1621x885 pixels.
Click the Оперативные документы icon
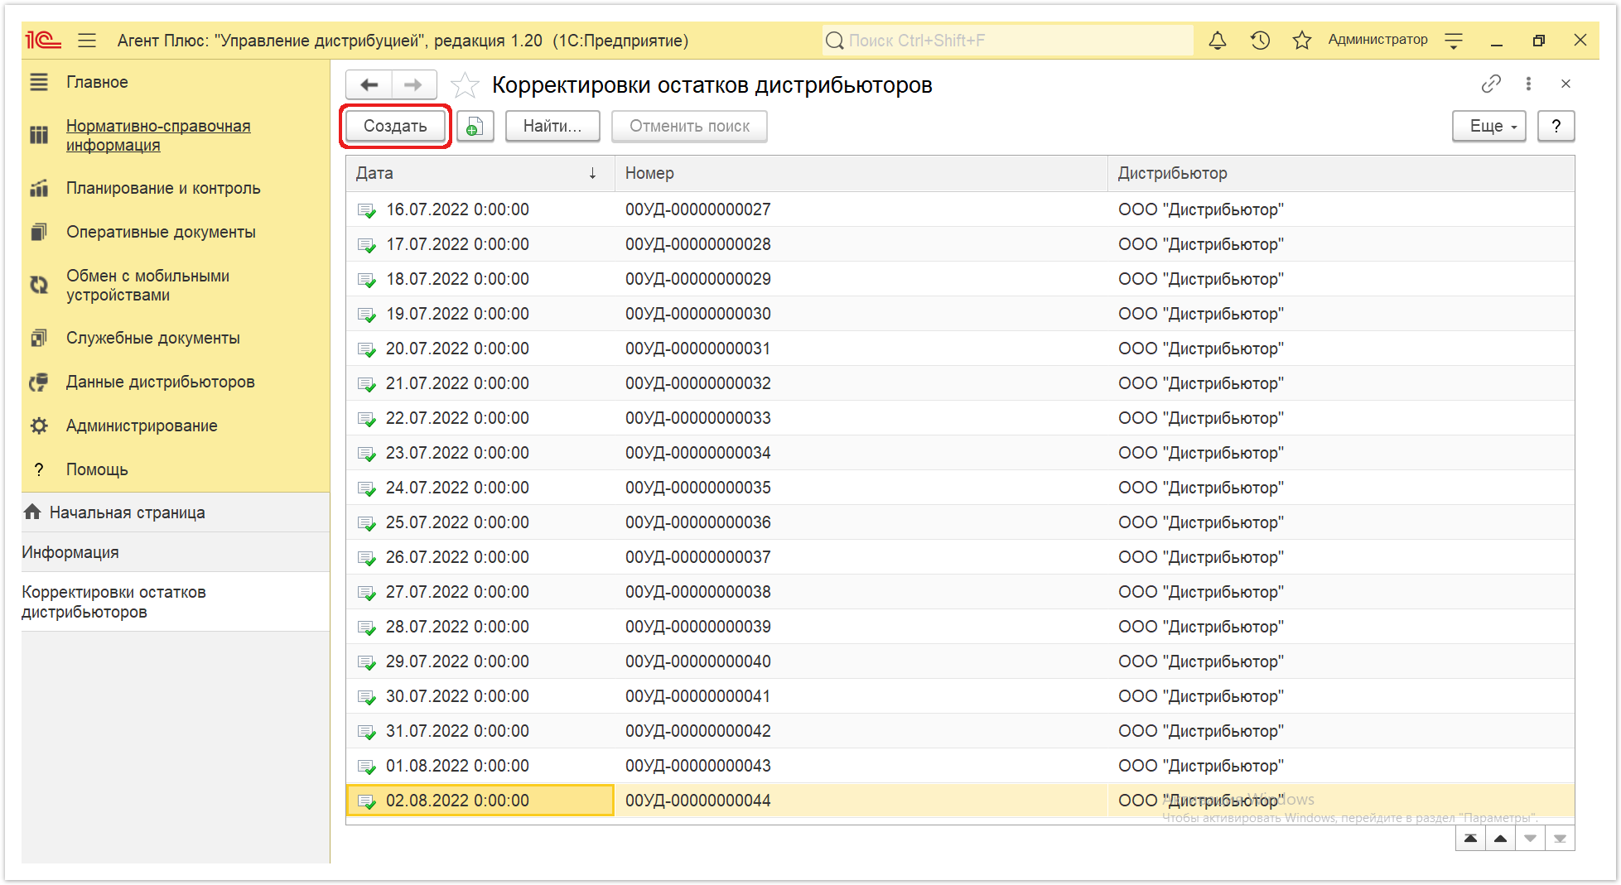39,232
